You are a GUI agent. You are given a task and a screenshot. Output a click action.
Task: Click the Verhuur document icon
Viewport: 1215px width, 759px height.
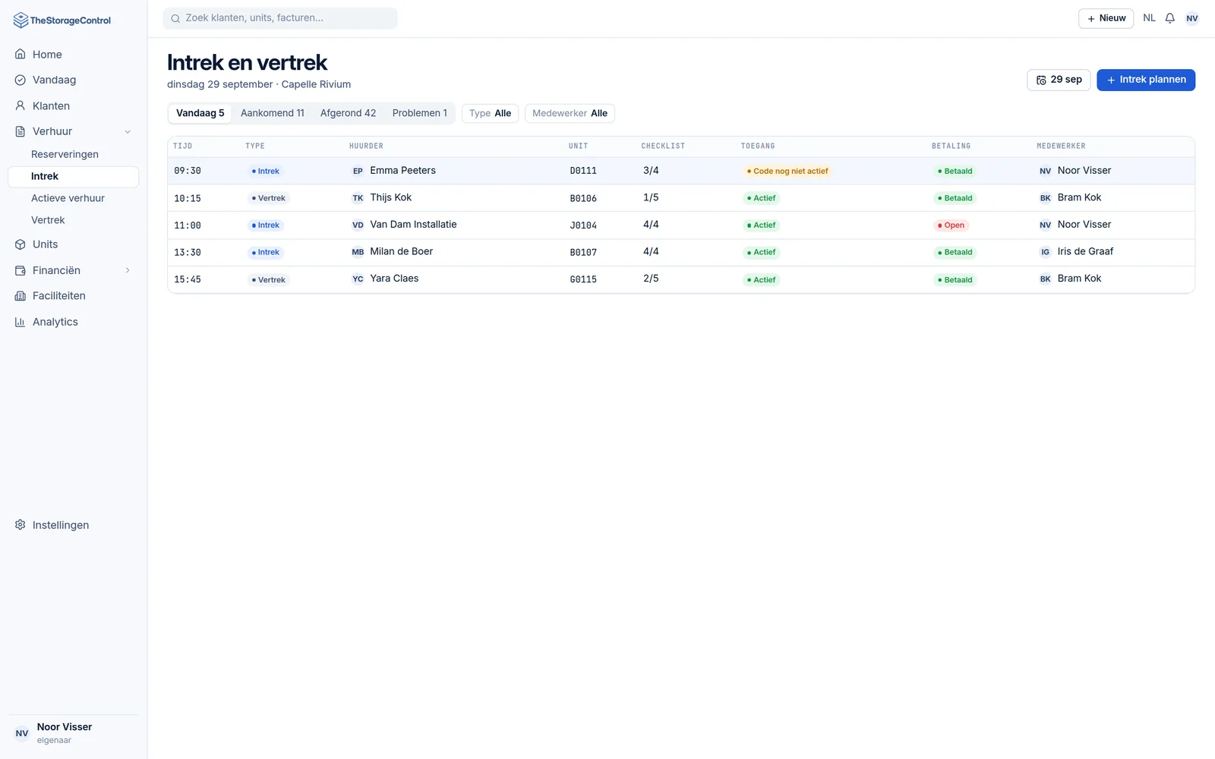[21, 131]
